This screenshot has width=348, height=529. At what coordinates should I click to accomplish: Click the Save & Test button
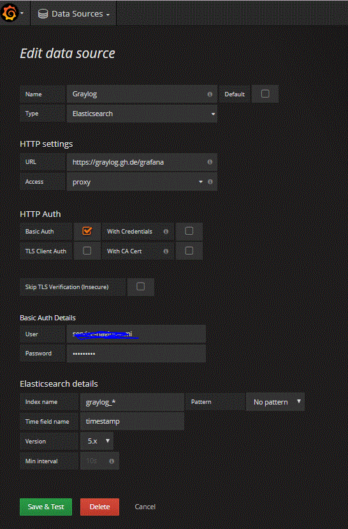coord(46,507)
